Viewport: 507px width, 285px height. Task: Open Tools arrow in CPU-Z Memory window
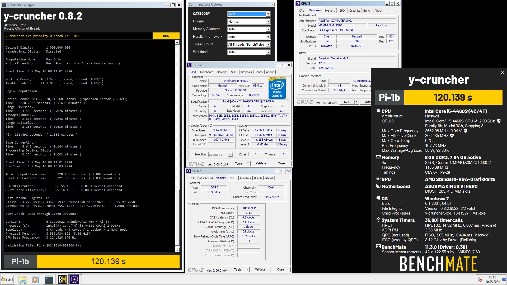click(247, 269)
